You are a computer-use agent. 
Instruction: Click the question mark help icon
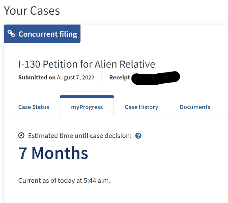[x=138, y=136]
